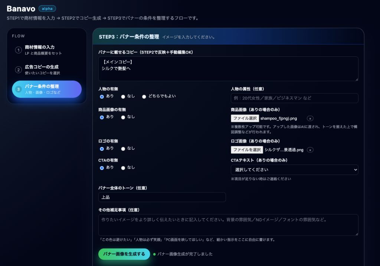The width and height of the screenshot is (380, 266).
Task: Click the step 1 circle icon
Action: (x=18, y=50)
